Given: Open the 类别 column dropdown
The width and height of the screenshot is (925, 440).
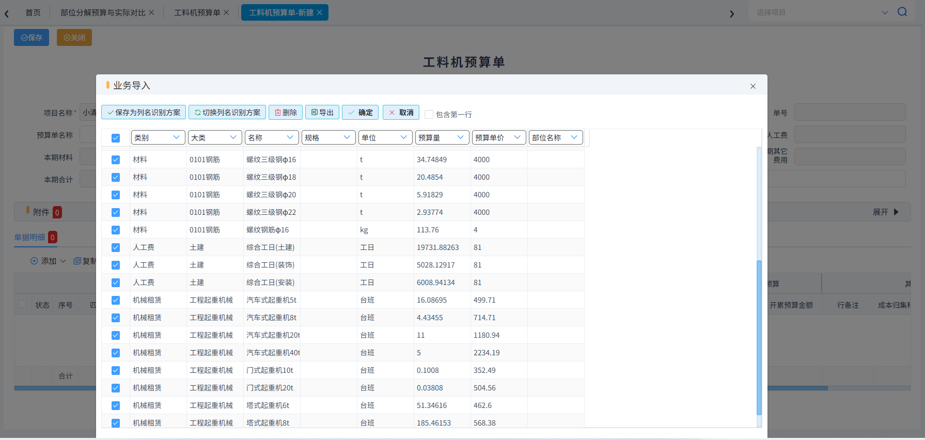Looking at the screenshot, I should pos(158,137).
